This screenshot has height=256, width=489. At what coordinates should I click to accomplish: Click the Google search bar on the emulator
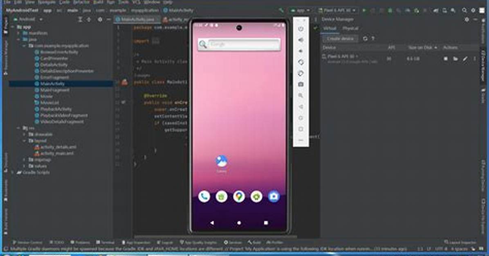click(x=239, y=44)
